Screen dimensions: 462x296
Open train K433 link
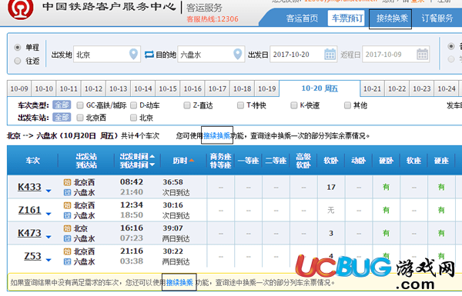[x=29, y=187]
